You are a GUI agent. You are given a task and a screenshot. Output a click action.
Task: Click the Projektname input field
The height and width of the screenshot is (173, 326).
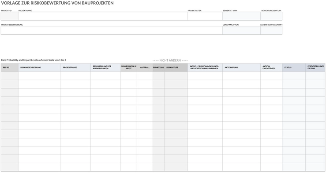(103, 16)
